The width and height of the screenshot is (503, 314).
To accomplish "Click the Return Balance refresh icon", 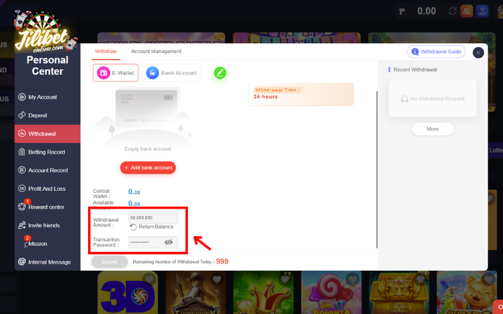I will pyautogui.click(x=133, y=227).
